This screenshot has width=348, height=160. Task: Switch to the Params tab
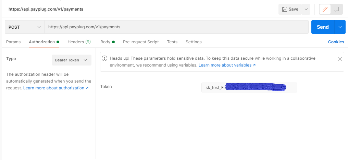[x=13, y=42]
